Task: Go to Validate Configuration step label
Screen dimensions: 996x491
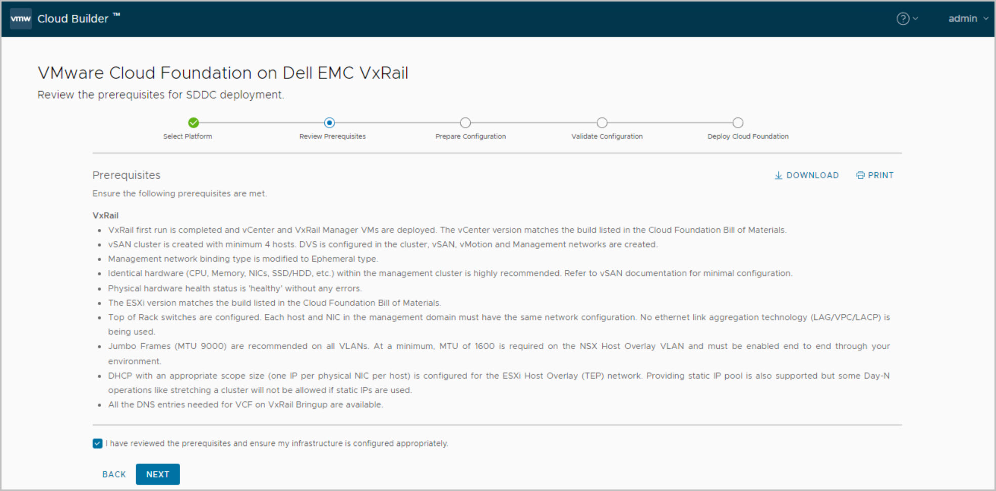Action: pos(607,136)
